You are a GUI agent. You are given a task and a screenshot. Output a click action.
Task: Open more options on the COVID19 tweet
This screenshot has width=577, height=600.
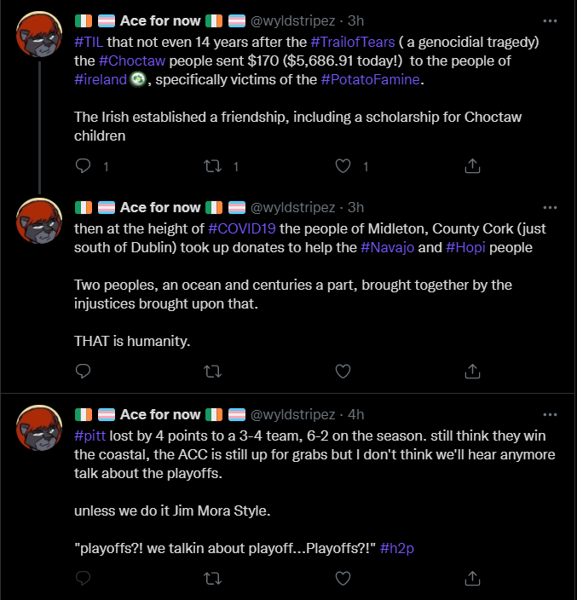[550, 207]
